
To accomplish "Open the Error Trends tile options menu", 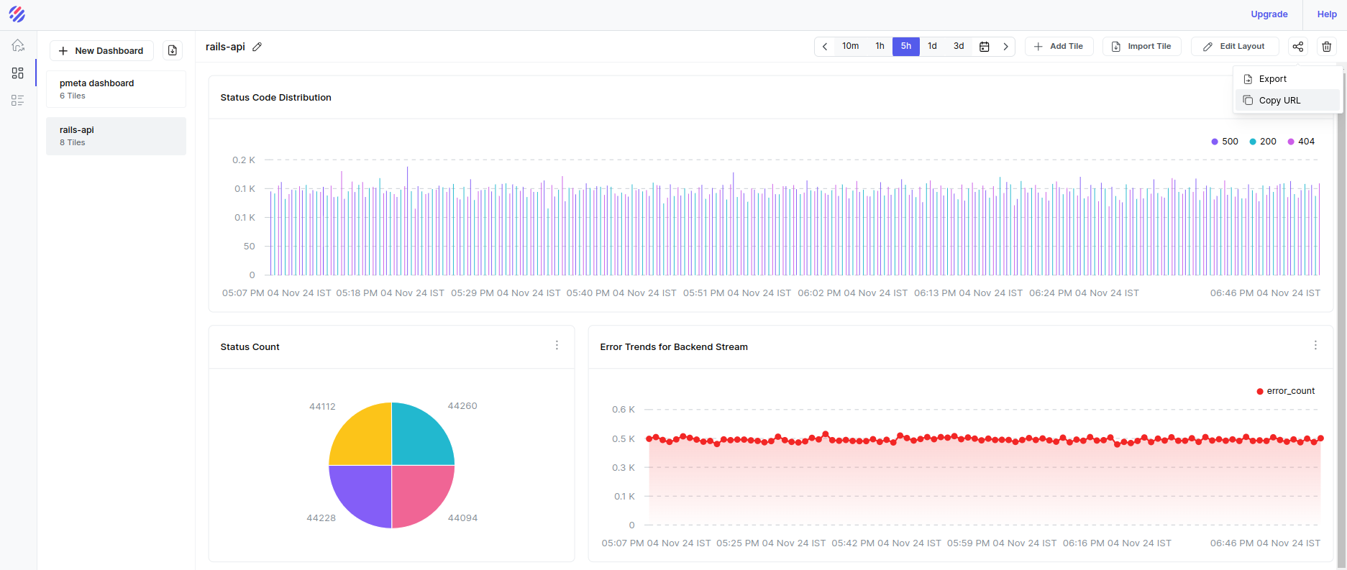I will (1315, 346).
